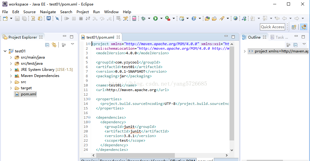This screenshot has height=161, width=310.
Task: Toggle Skip All Breakpoints icon
Action: point(57,18)
